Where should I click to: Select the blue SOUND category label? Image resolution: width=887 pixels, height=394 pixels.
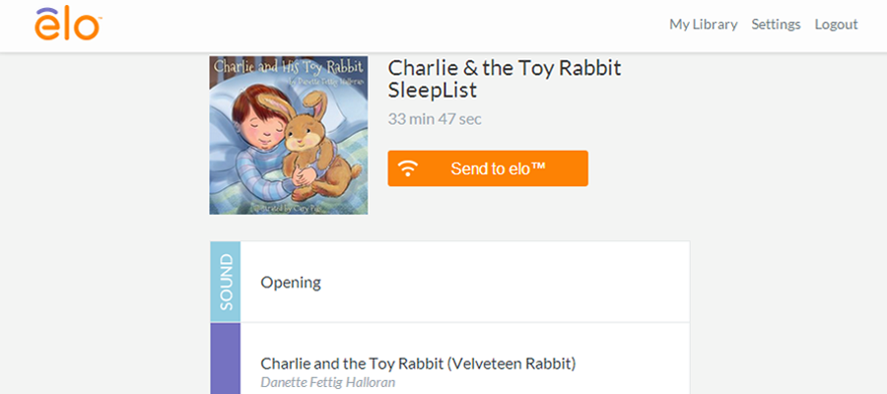tap(225, 282)
